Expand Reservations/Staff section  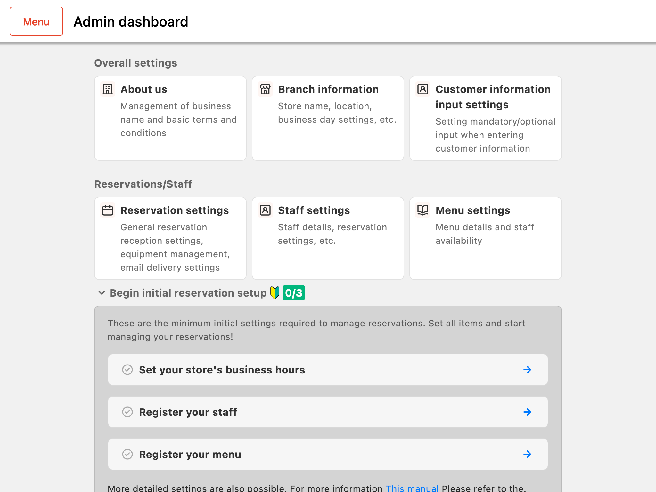point(143,184)
